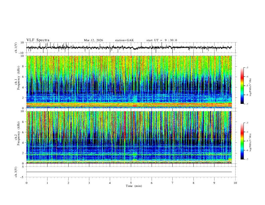
Task: Click the "10" tick on the time axis
Action: click(235, 183)
